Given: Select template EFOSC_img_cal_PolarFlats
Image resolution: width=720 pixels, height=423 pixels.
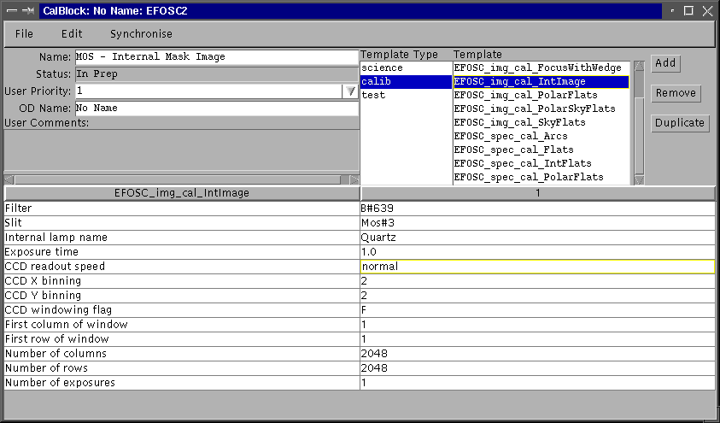Looking at the screenshot, I should (541, 95).
